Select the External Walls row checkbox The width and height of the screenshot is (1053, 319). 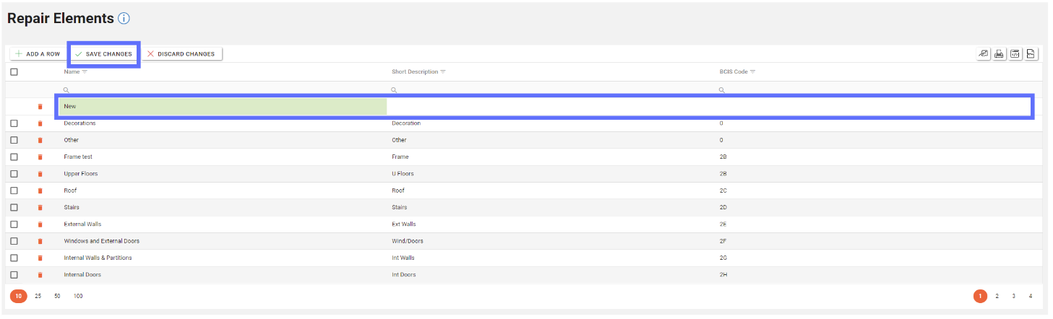coord(14,224)
